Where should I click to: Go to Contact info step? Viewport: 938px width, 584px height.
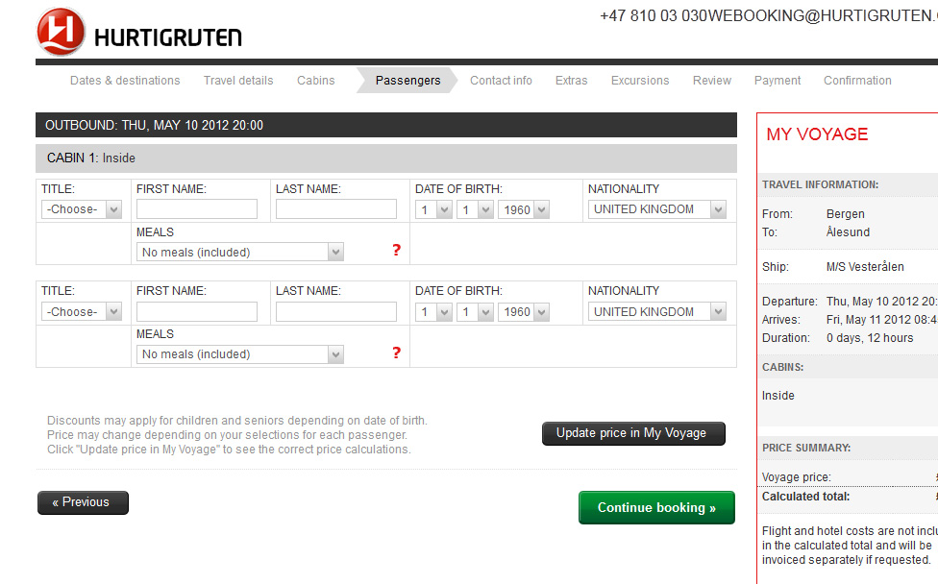tap(501, 80)
